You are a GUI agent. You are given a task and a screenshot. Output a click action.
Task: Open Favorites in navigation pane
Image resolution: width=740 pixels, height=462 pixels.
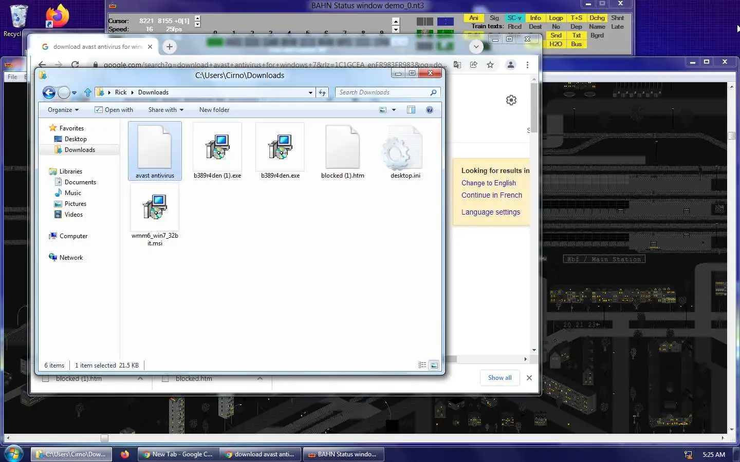point(71,128)
